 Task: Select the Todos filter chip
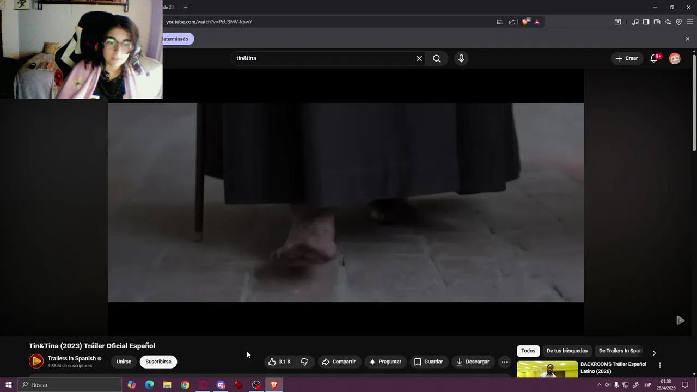point(528,351)
